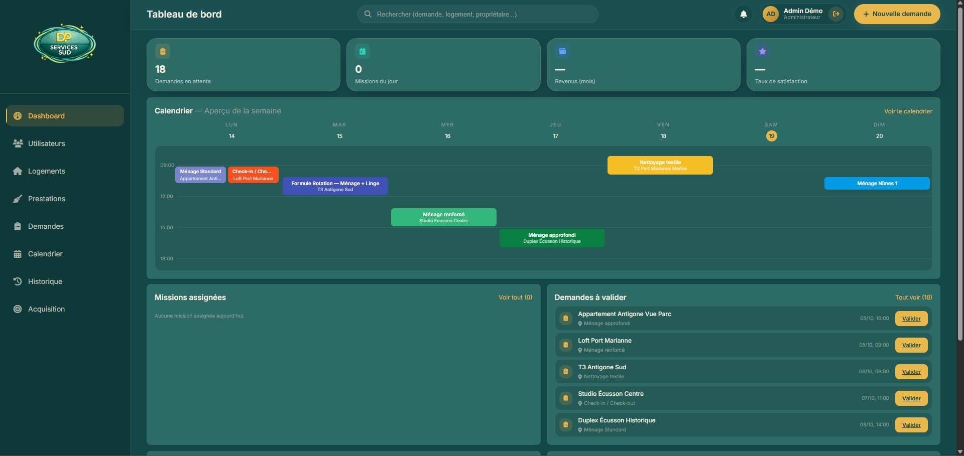Validate the Duplex Écusson Historique request
Screen dimensions: 964x456
(x=911, y=425)
